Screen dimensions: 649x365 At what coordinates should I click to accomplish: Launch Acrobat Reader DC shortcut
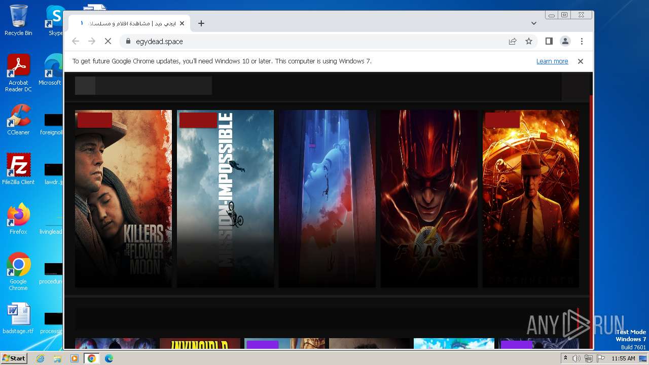[x=18, y=73]
